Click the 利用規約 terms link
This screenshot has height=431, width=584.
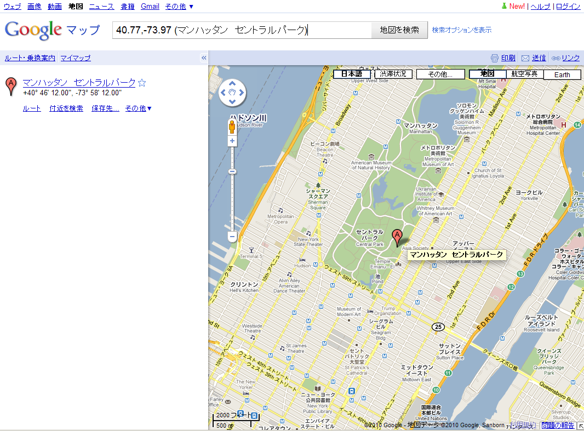(523, 425)
